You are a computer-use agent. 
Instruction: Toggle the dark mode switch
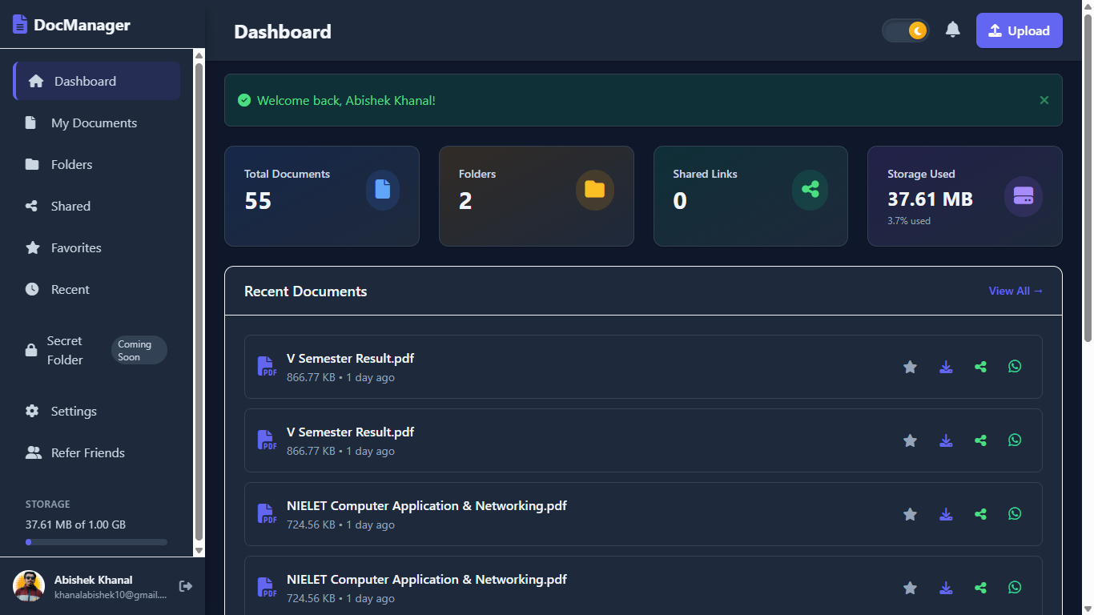[x=906, y=30]
